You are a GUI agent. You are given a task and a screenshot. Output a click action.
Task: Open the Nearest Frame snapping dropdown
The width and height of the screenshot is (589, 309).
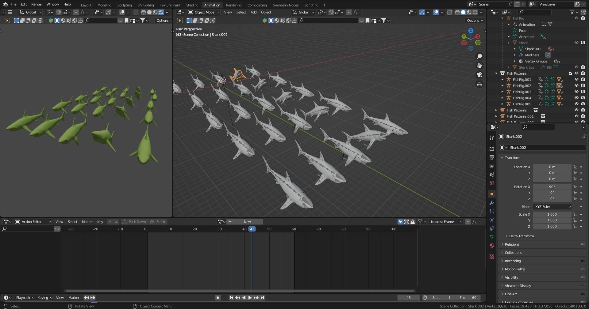pos(446,222)
